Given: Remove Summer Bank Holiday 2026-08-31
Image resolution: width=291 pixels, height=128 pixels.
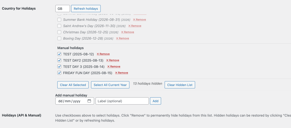Looking at the screenshot, I should (x=139, y=20).
